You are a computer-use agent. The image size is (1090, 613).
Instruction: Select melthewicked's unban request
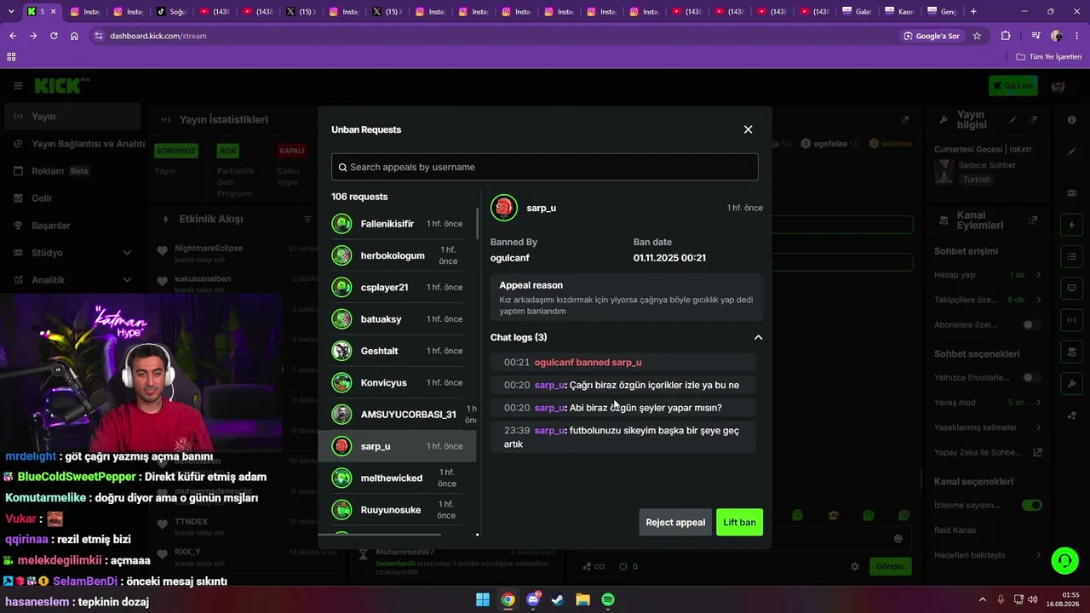(397, 478)
